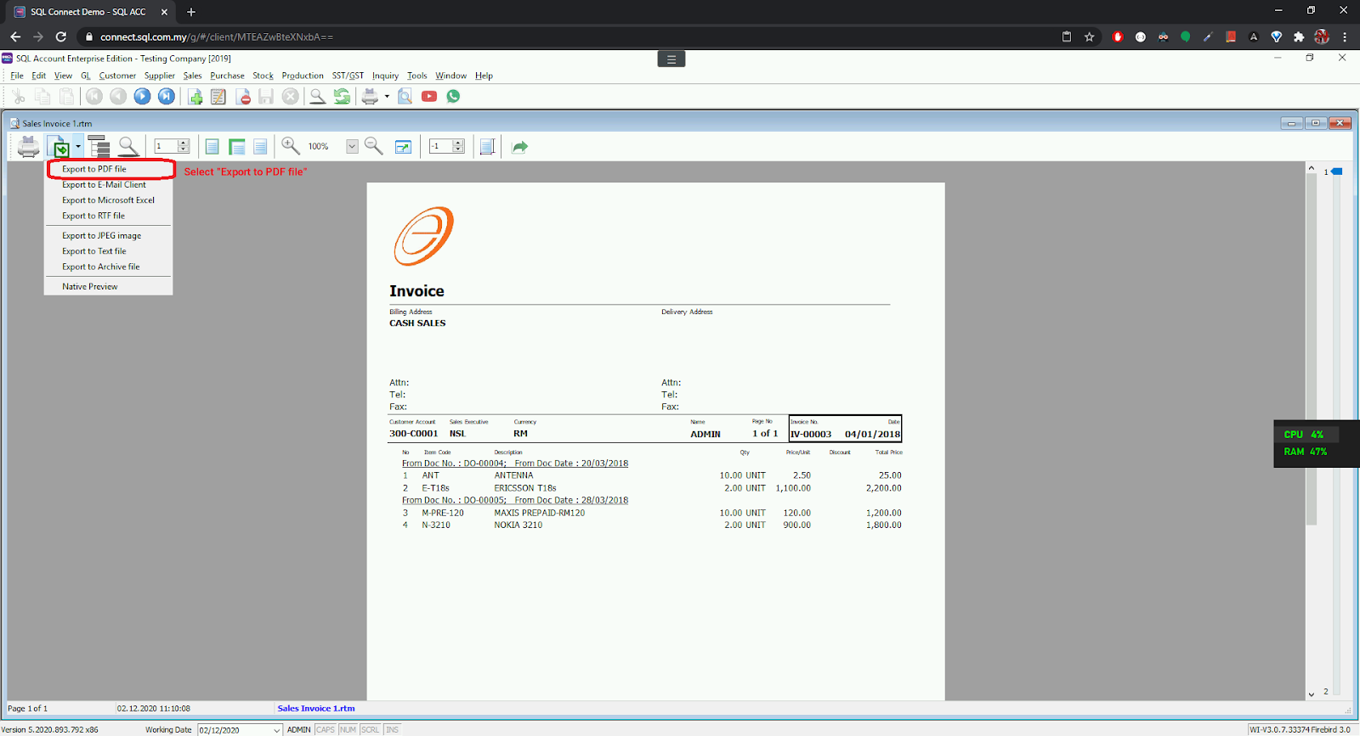Click the zoom out magnifier
1360x736 pixels.
pos(374,146)
